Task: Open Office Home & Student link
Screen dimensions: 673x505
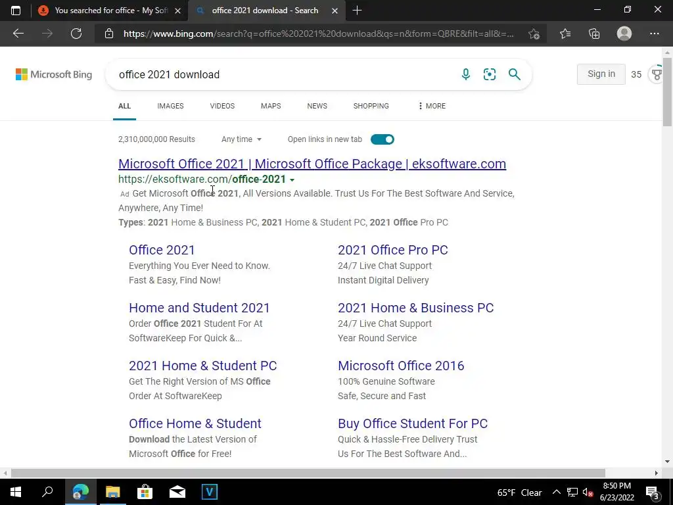Action: coord(195,424)
